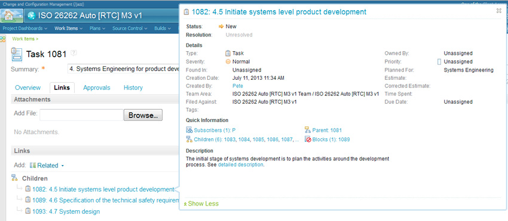The image size is (508, 221).
Task: Click task icon beside 1089 child
Action: pyautogui.click(x=28, y=200)
